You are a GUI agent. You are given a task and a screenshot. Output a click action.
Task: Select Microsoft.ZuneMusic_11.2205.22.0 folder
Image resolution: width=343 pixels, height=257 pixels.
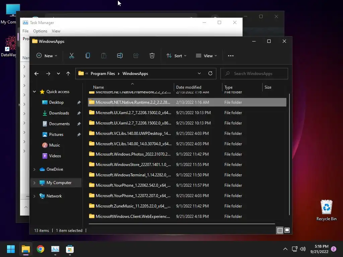(x=187, y=206)
